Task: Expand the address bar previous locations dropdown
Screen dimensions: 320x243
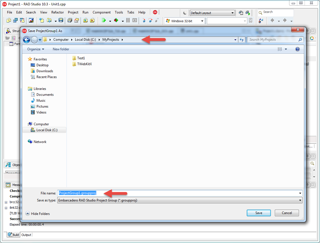Action: tap(235, 40)
